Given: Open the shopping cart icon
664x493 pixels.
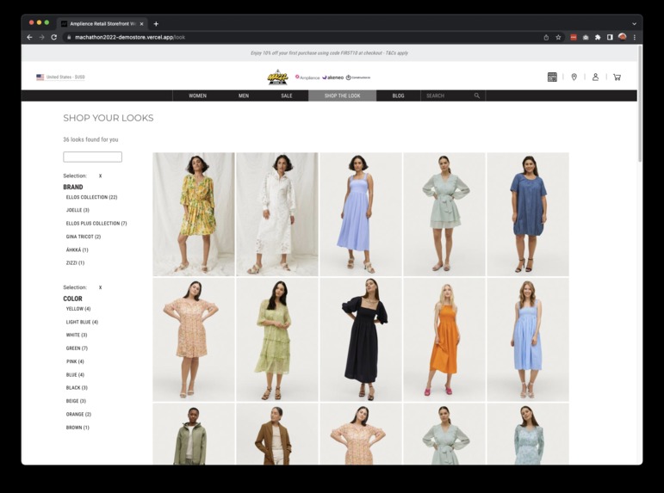Looking at the screenshot, I should coord(617,77).
